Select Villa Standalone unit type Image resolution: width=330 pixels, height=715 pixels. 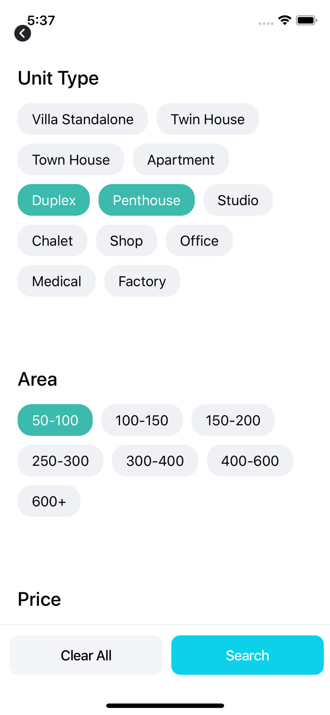coord(82,119)
